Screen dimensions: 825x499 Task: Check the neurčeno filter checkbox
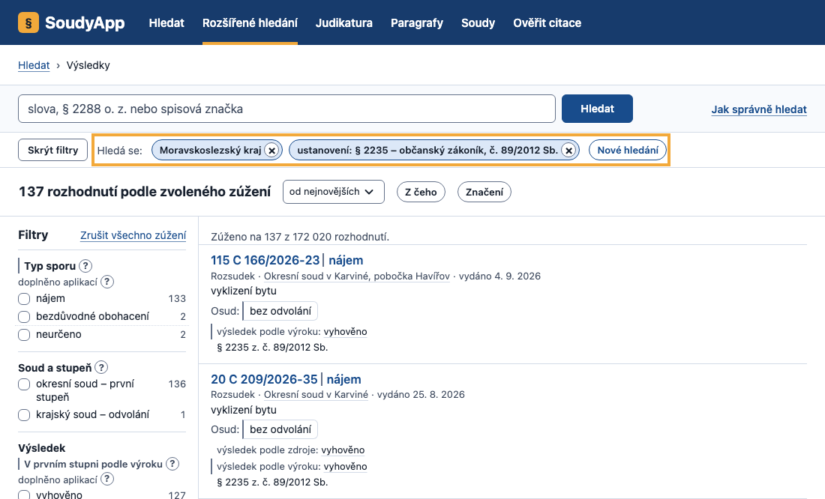pyautogui.click(x=24, y=335)
